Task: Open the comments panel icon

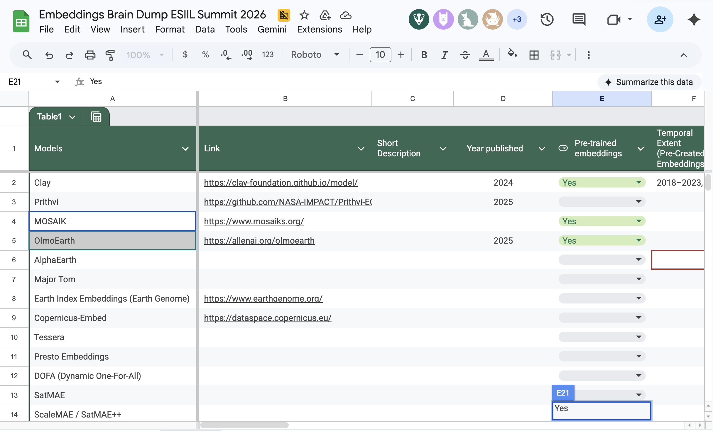Action: (x=579, y=20)
